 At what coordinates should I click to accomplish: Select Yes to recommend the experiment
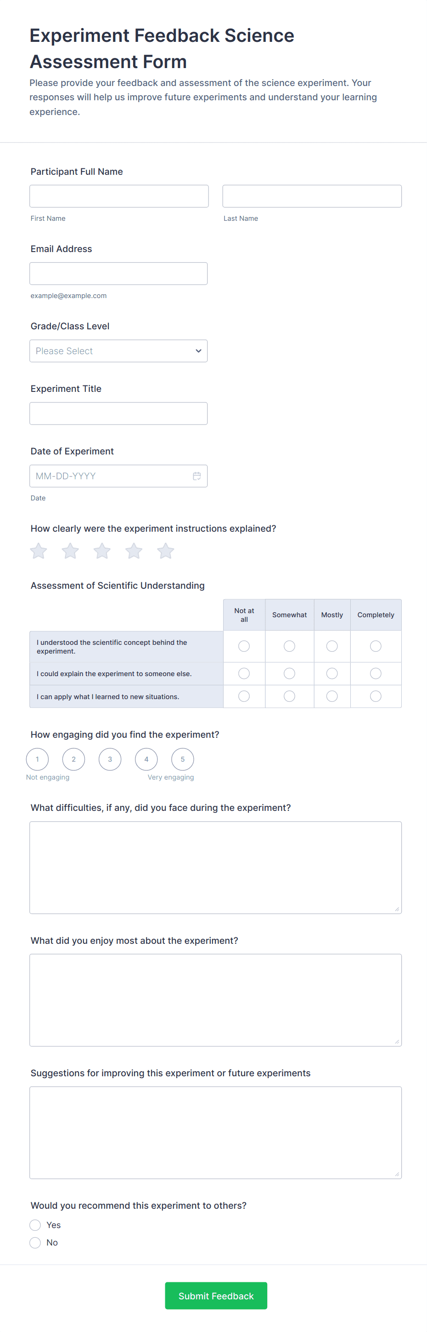tap(35, 1225)
